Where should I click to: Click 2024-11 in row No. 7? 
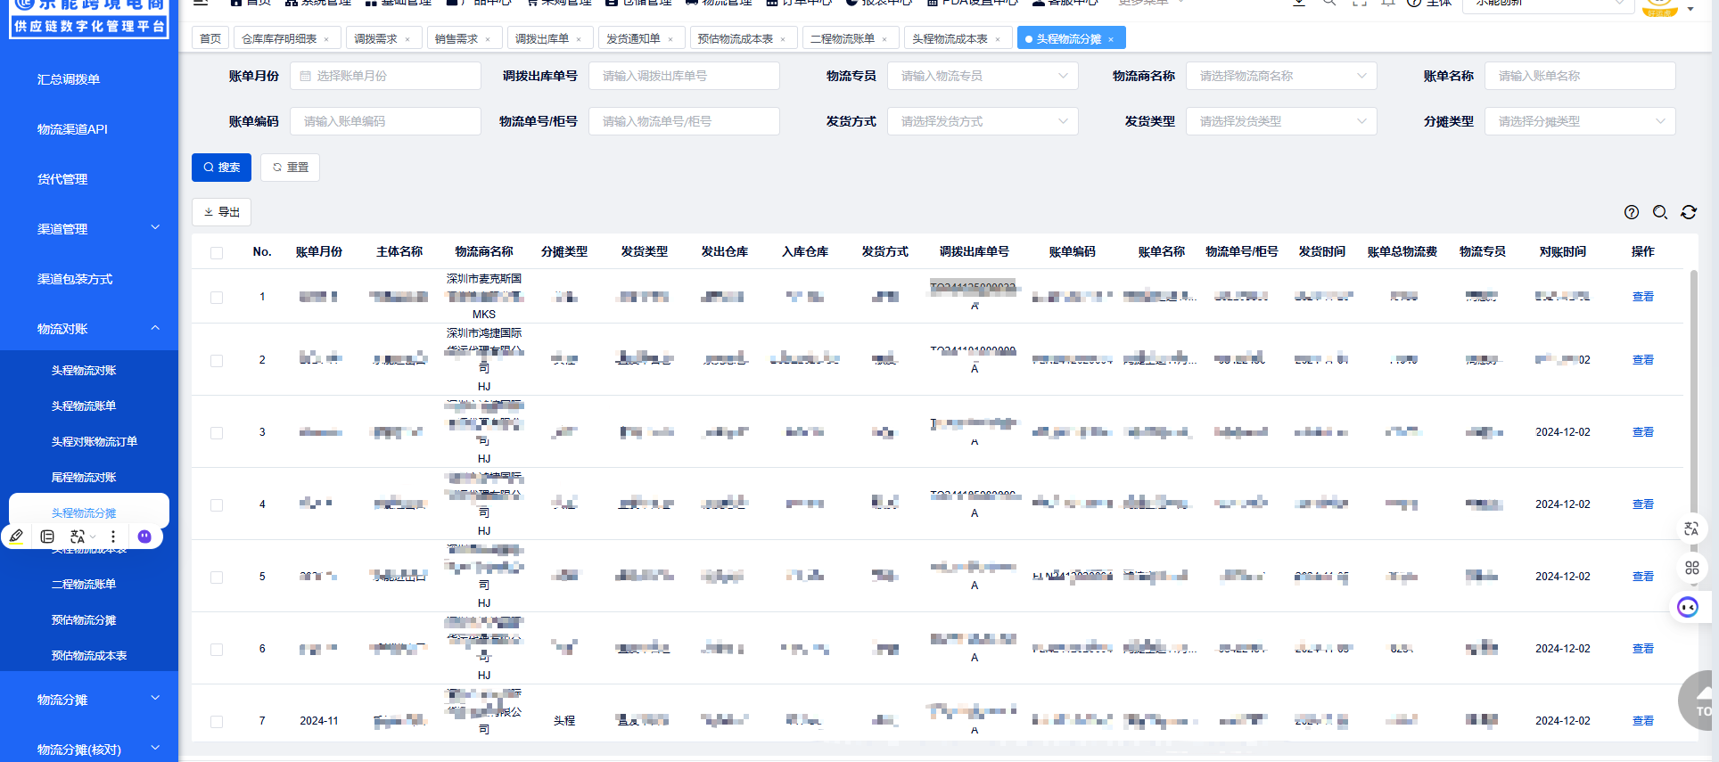319,721
